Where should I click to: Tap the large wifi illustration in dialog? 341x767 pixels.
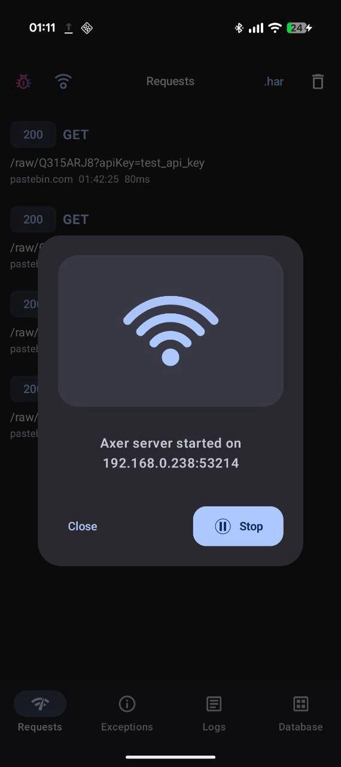point(170,331)
